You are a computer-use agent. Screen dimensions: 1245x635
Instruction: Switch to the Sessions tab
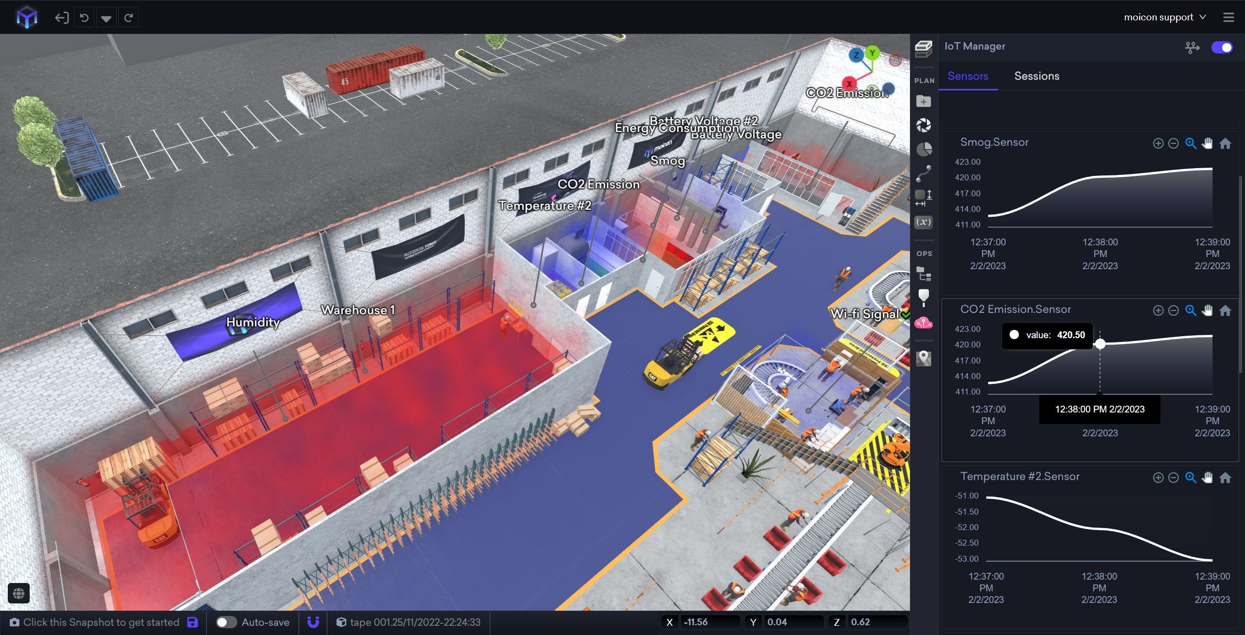[x=1036, y=76]
